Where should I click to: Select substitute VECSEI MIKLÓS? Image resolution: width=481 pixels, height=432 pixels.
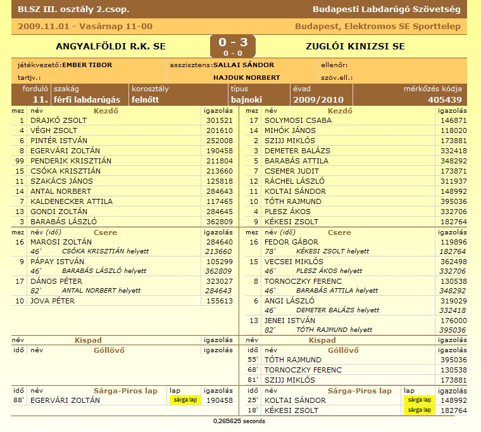coord(294,262)
